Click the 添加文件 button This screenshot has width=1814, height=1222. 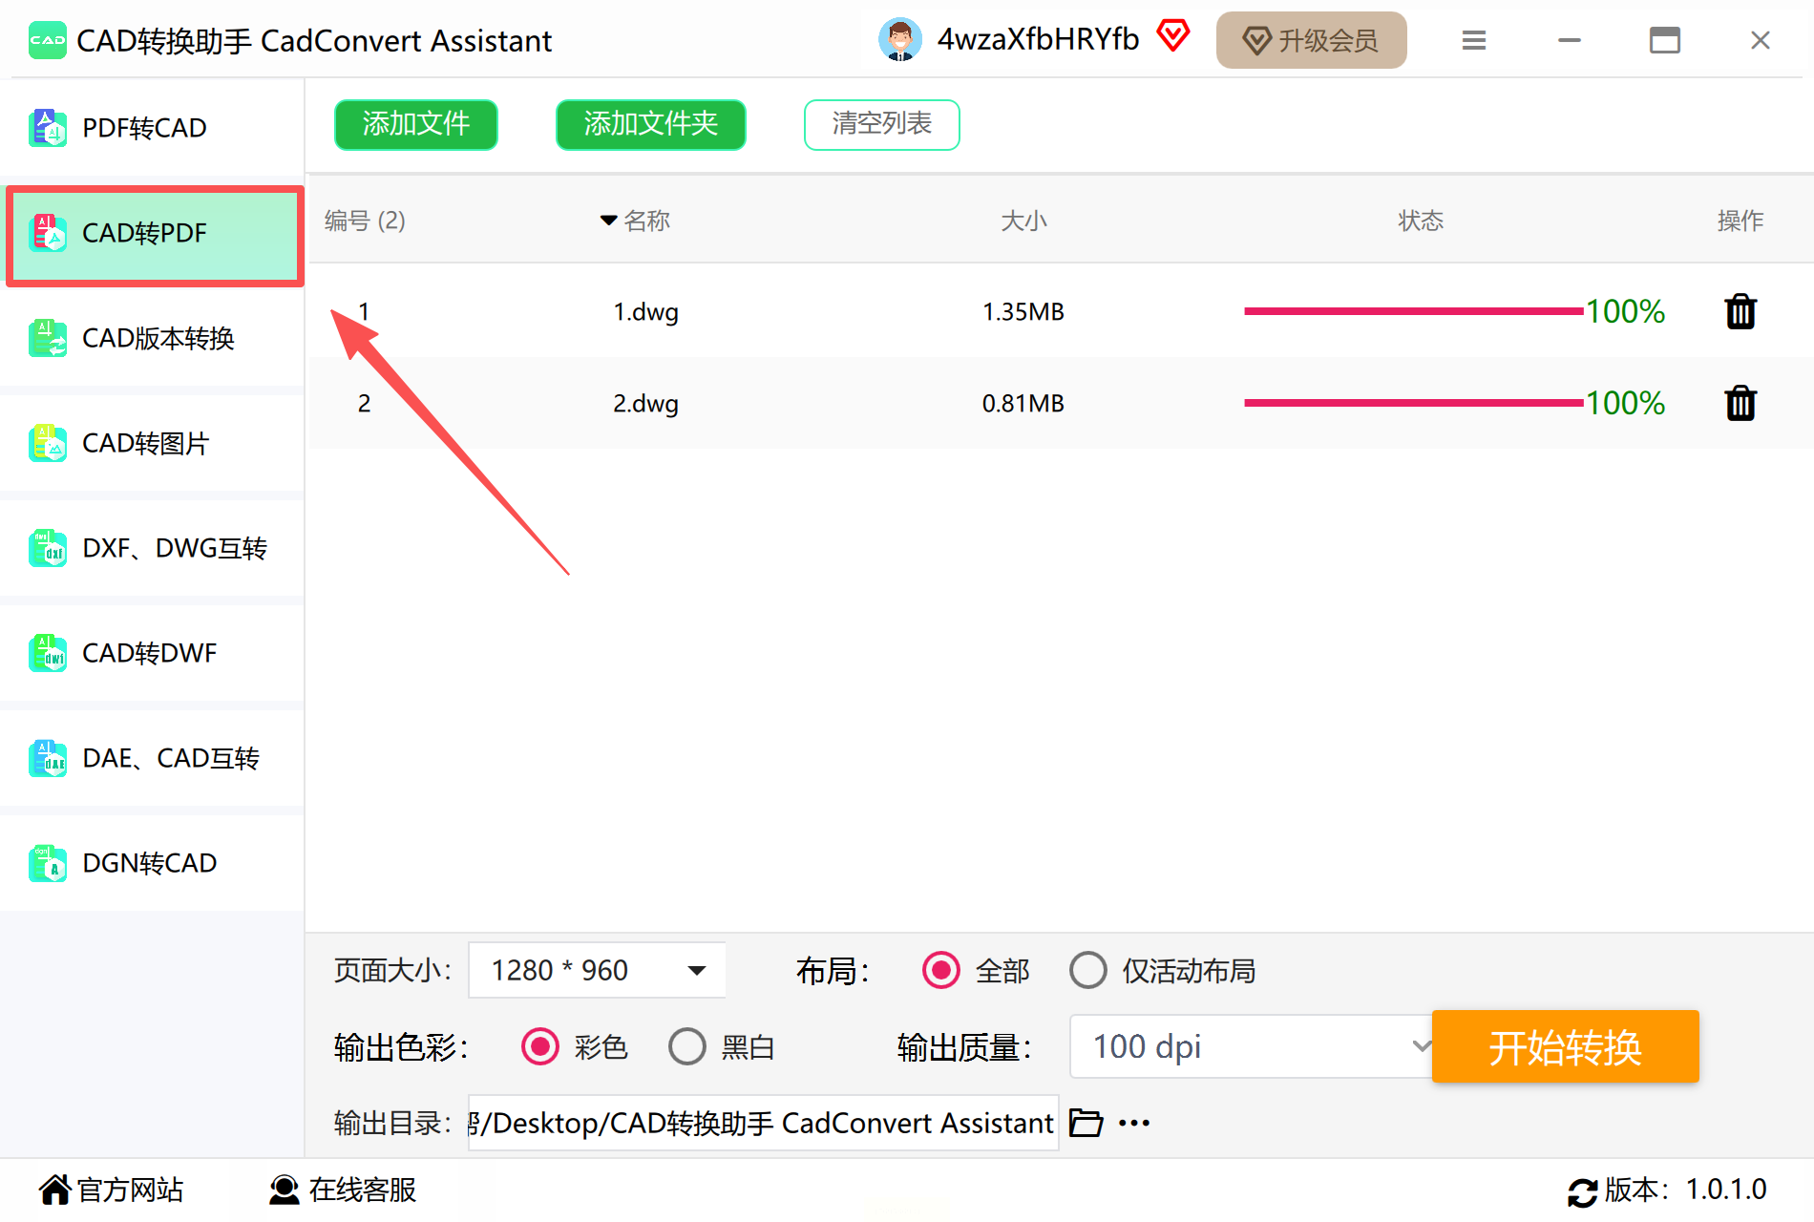416,124
